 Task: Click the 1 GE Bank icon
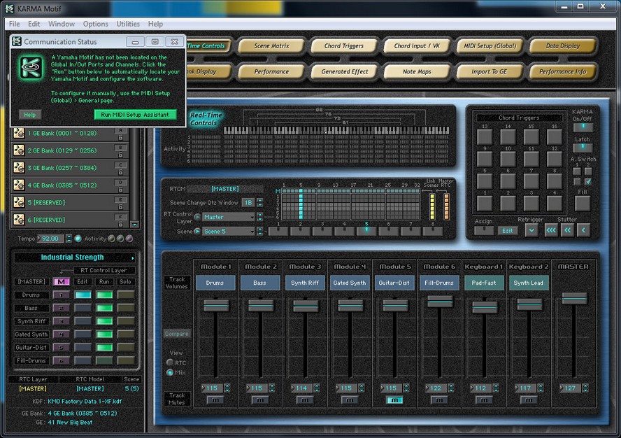pyautogui.click(x=19, y=133)
